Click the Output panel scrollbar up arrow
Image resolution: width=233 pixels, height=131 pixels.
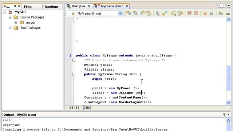coord(229,120)
